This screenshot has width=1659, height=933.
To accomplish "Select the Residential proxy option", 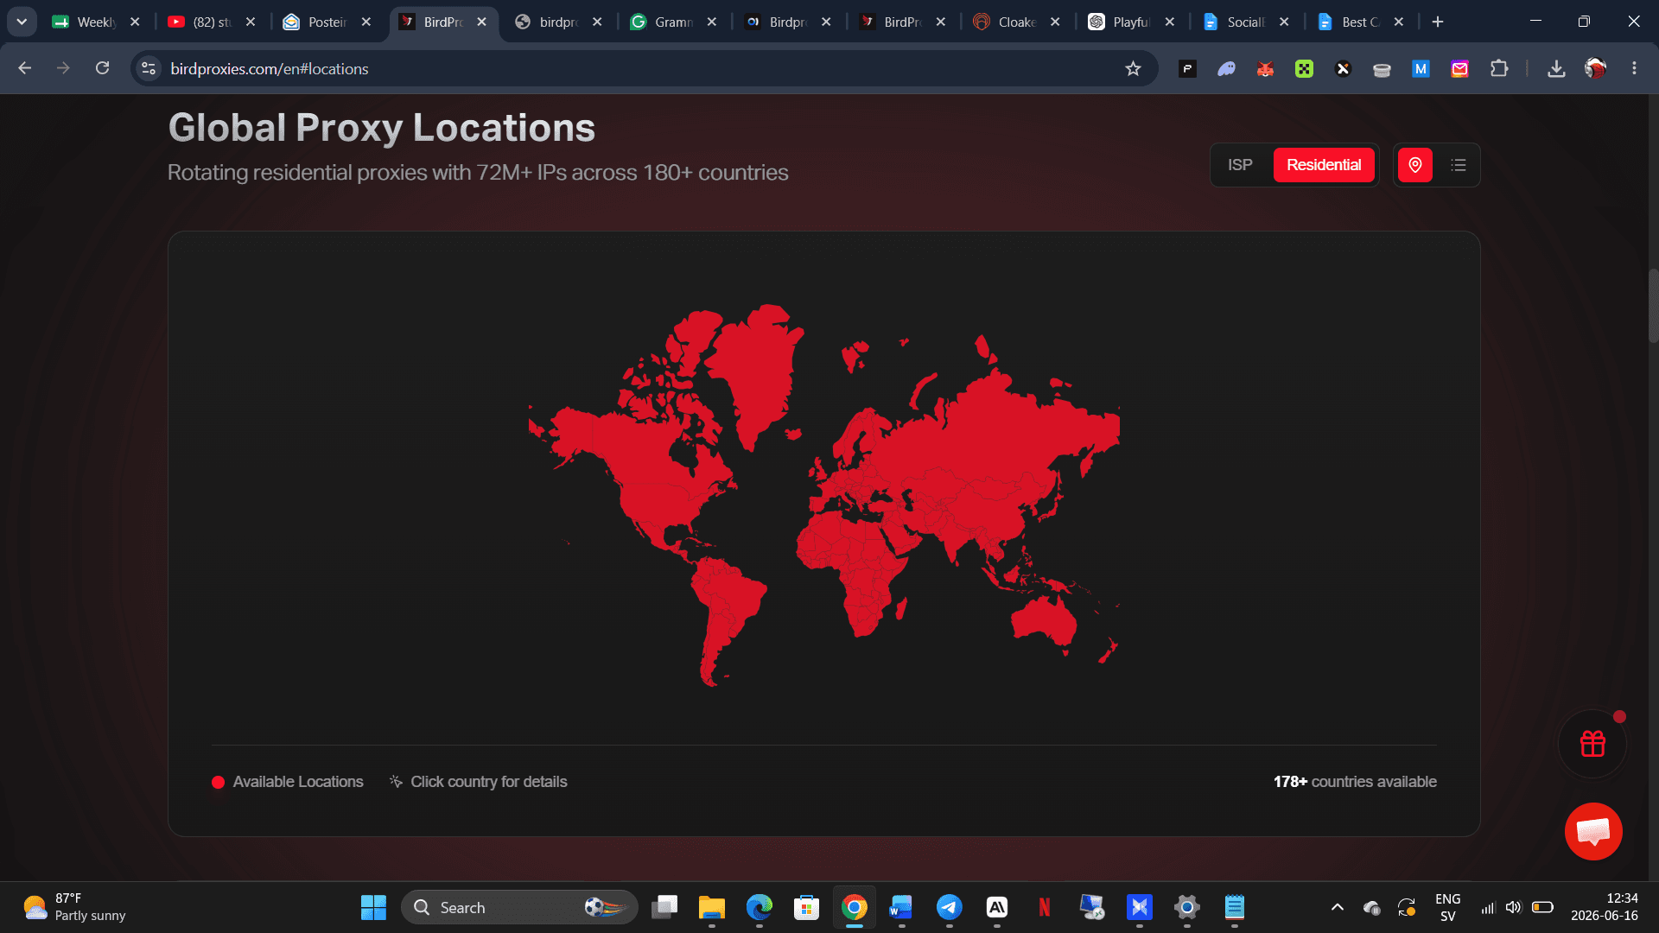I will click(1324, 165).
